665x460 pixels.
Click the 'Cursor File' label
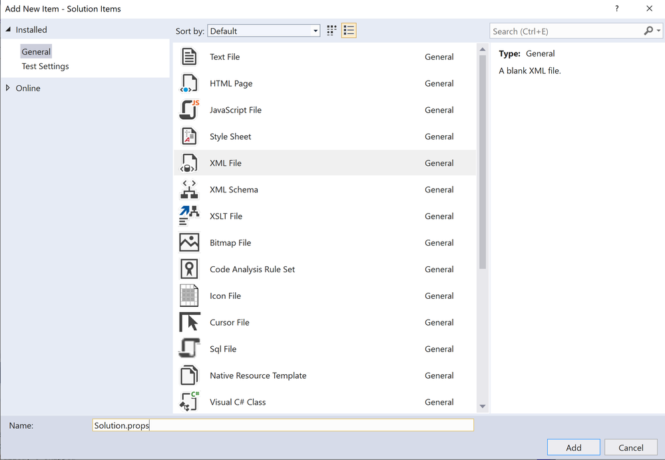point(230,322)
